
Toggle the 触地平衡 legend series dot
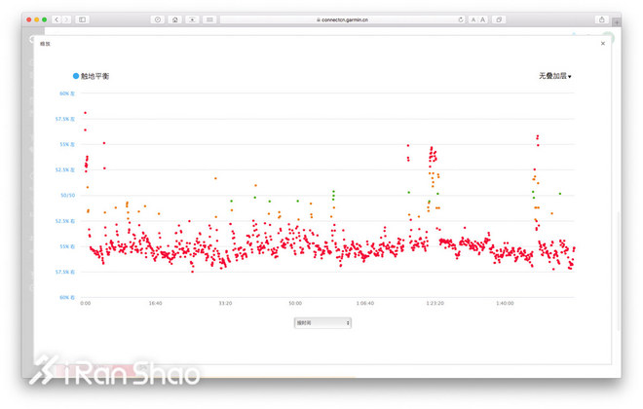pos(75,76)
